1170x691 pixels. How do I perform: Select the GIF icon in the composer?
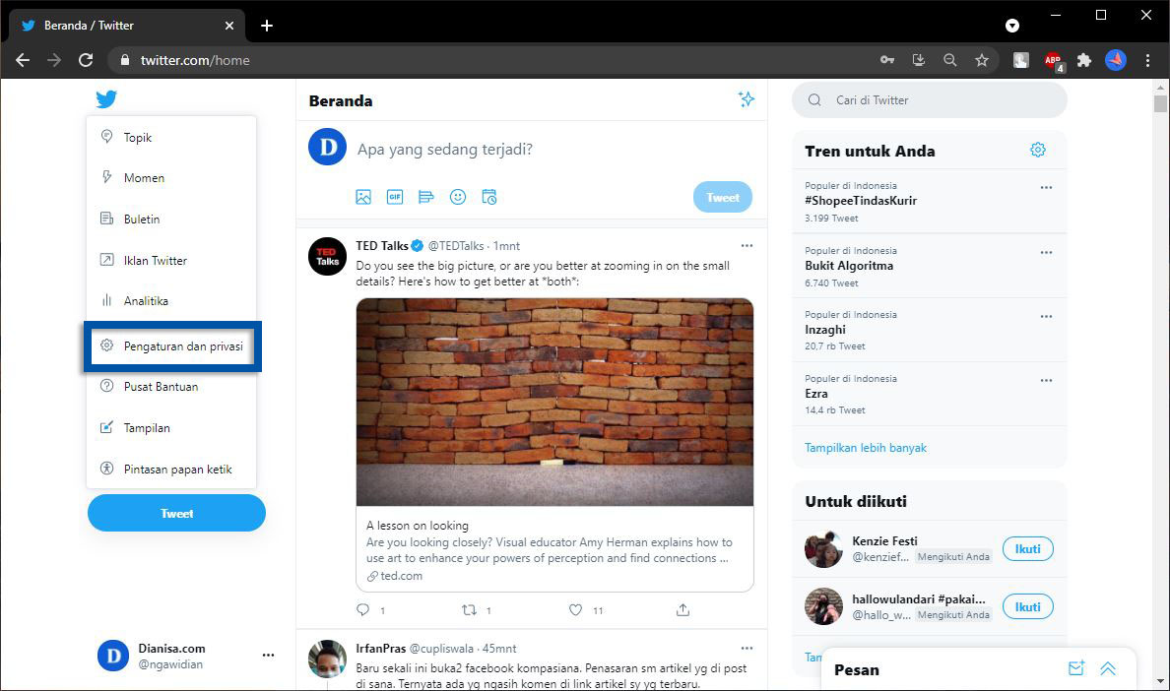pos(394,197)
